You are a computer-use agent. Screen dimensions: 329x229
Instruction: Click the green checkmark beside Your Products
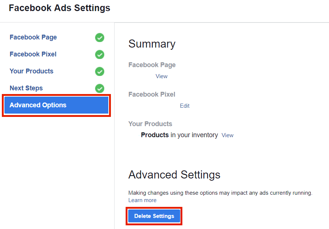pyautogui.click(x=99, y=72)
